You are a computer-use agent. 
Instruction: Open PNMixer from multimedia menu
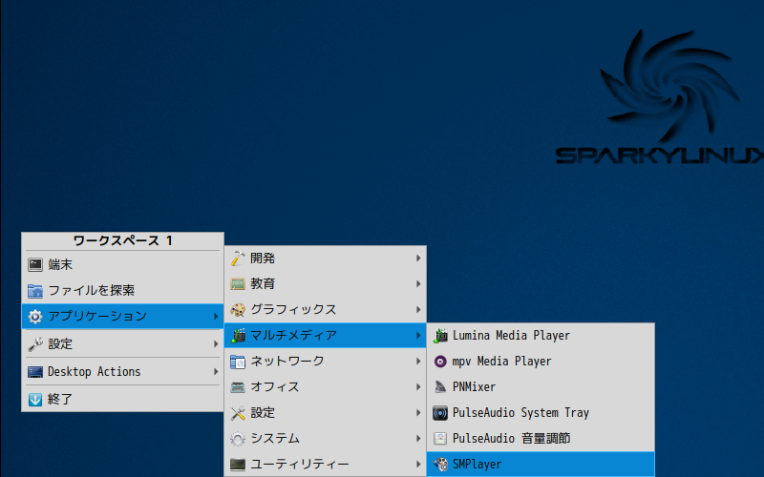[x=541, y=387]
